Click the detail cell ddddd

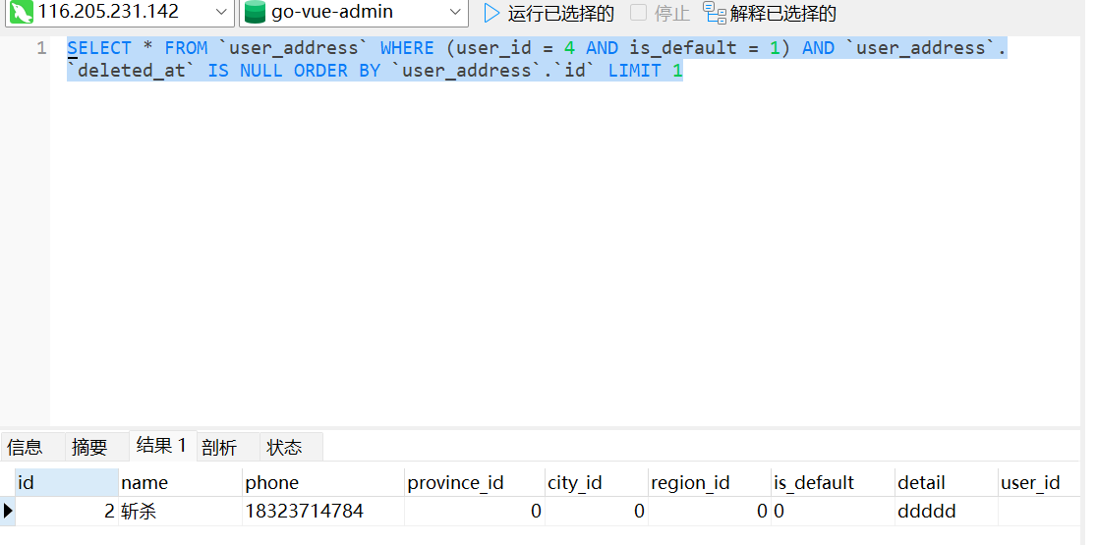coord(946,512)
